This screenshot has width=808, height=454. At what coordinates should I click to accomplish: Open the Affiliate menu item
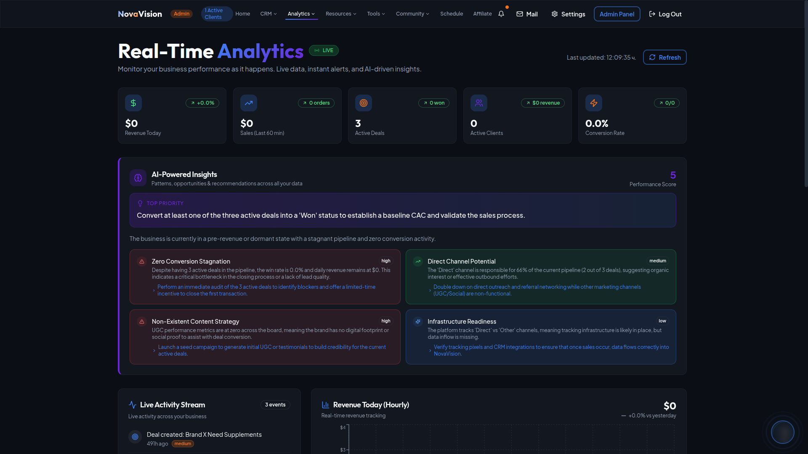482,14
